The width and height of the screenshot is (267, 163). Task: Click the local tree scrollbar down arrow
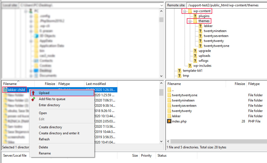coord(161,76)
